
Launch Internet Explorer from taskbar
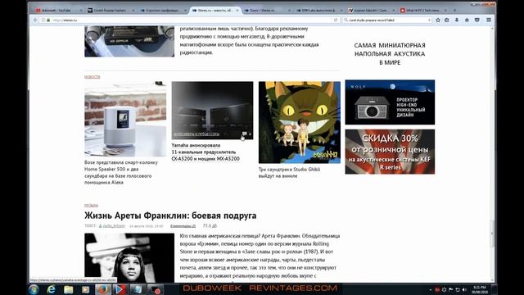click(51, 289)
